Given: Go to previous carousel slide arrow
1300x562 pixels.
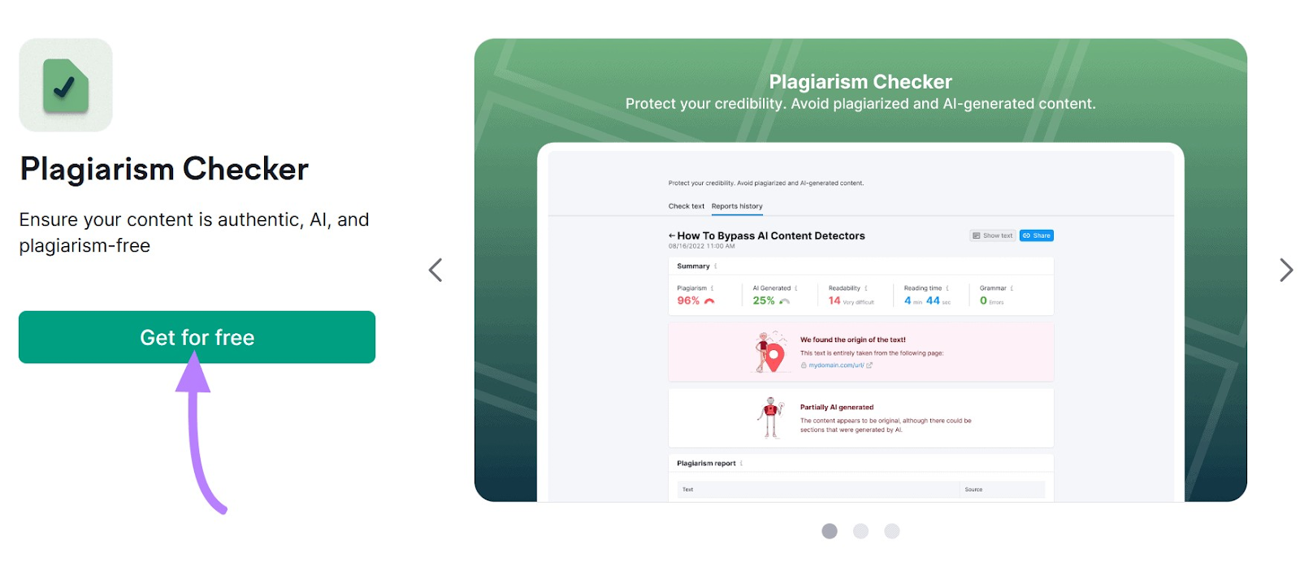Looking at the screenshot, I should click(x=435, y=270).
